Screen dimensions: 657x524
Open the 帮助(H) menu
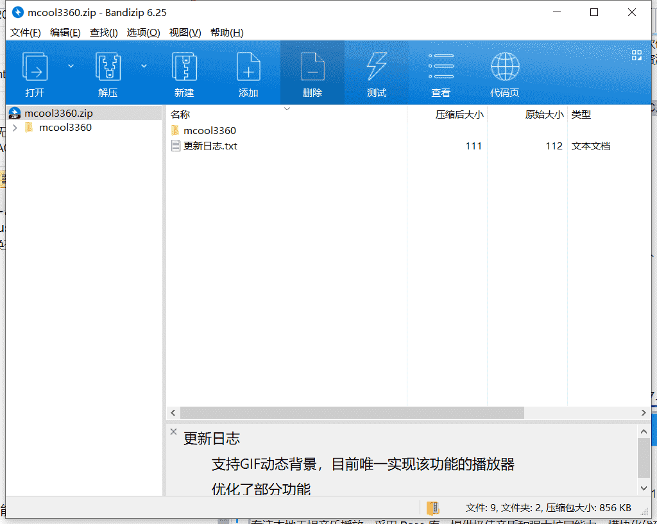(226, 33)
